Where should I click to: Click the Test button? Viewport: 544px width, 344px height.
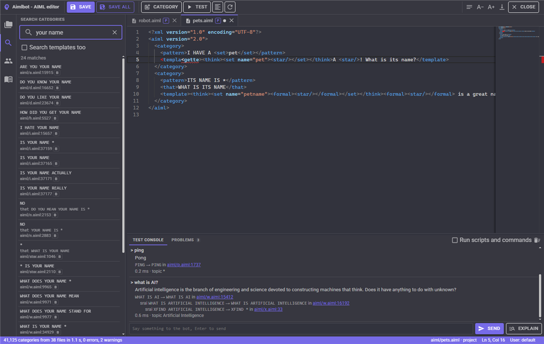click(x=197, y=7)
